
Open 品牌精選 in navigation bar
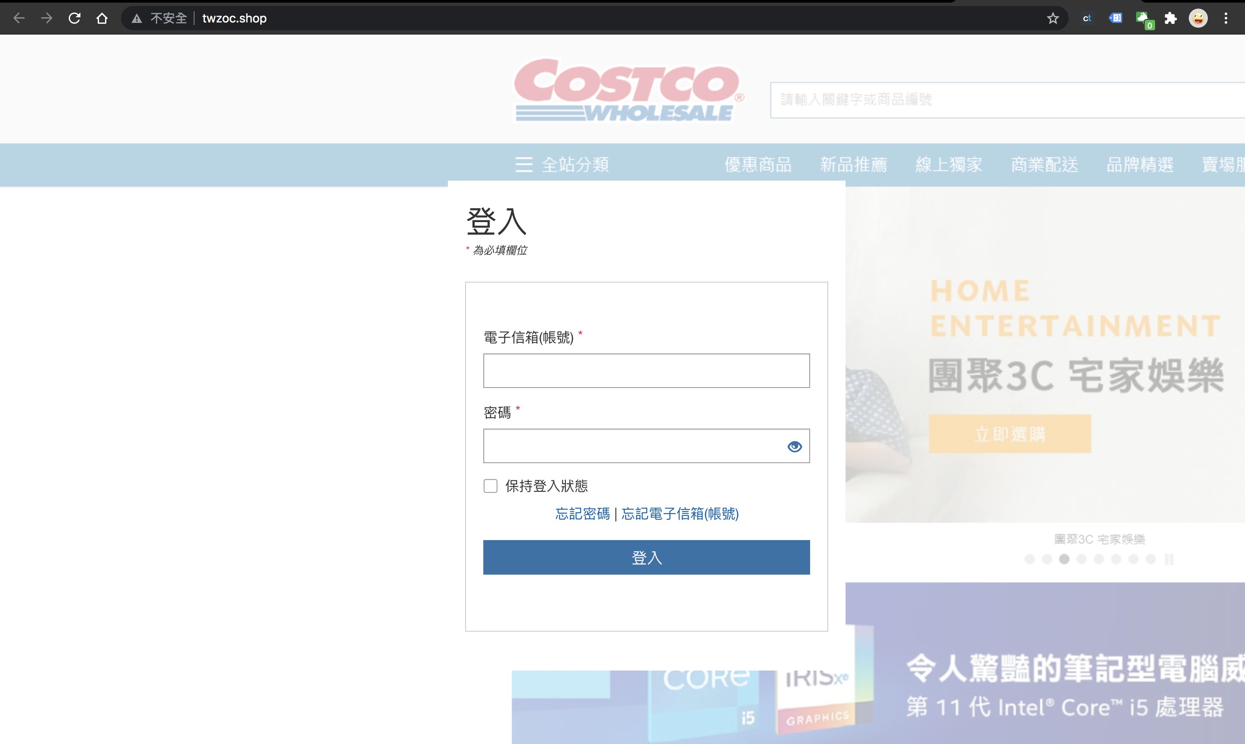click(x=1140, y=165)
